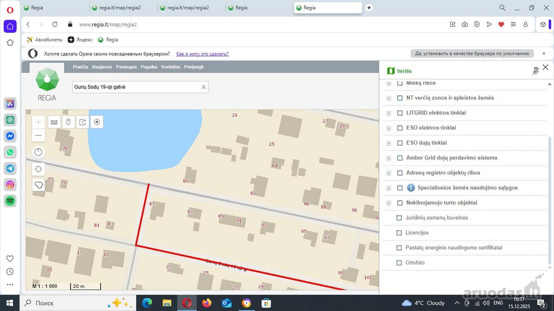The height and width of the screenshot is (311, 554).
Task: Open Opera easy setup sliders icon
Action: pyautogui.click(x=513, y=24)
